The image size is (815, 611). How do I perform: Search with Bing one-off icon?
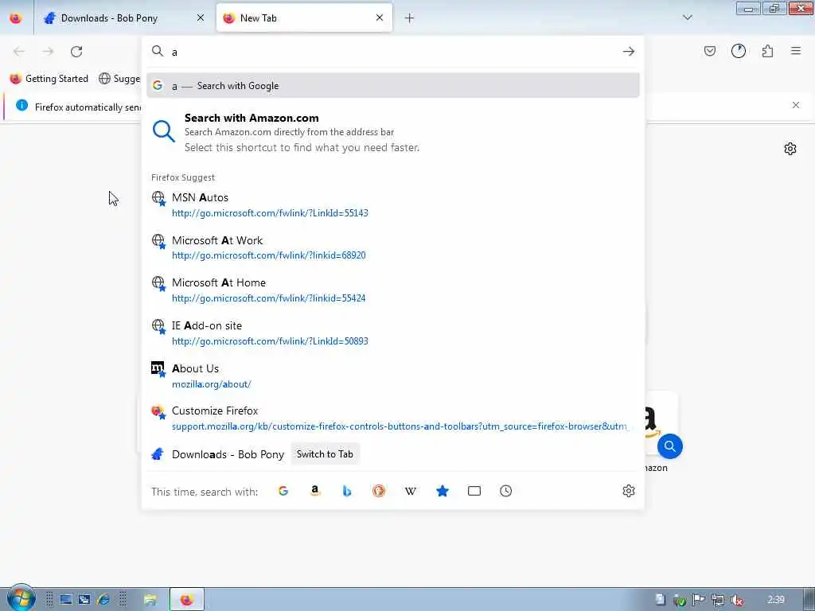[x=347, y=491]
